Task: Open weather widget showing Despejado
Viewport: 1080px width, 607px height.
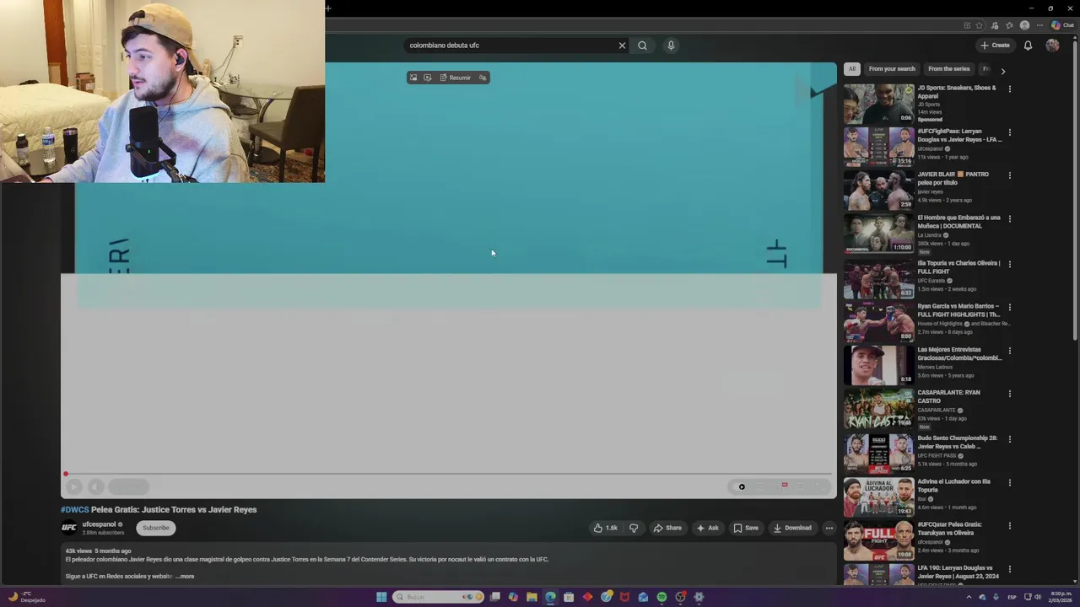Action: pyautogui.click(x=27, y=597)
